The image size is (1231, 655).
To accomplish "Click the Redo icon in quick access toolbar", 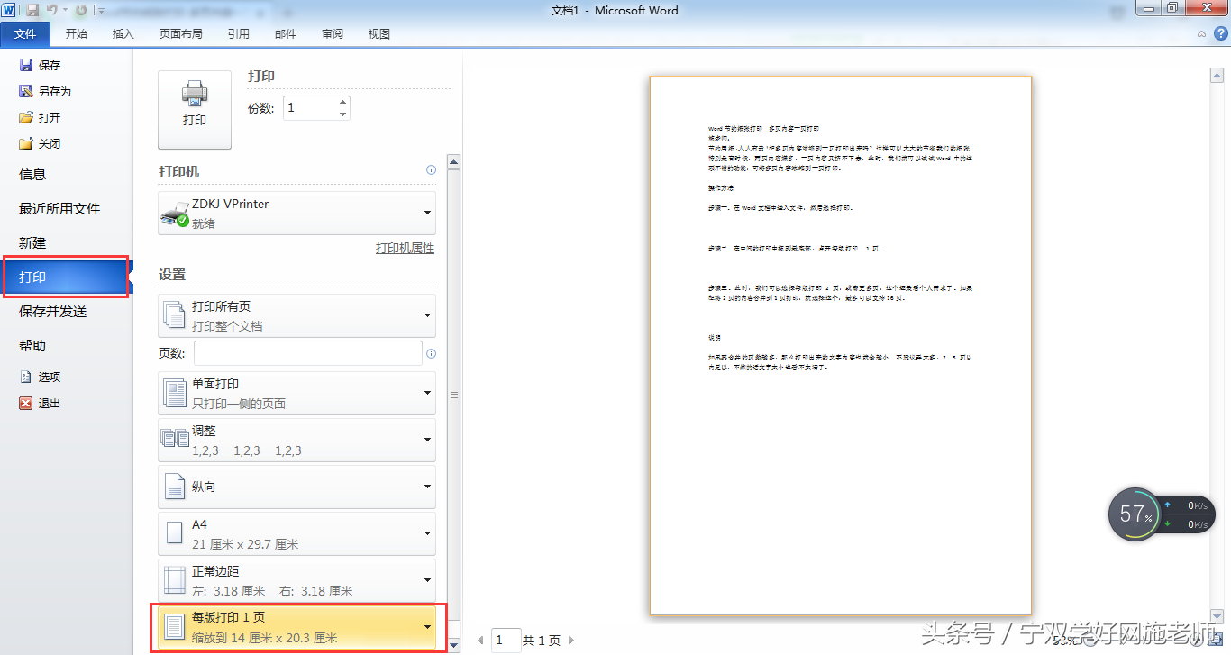I will (x=81, y=10).
